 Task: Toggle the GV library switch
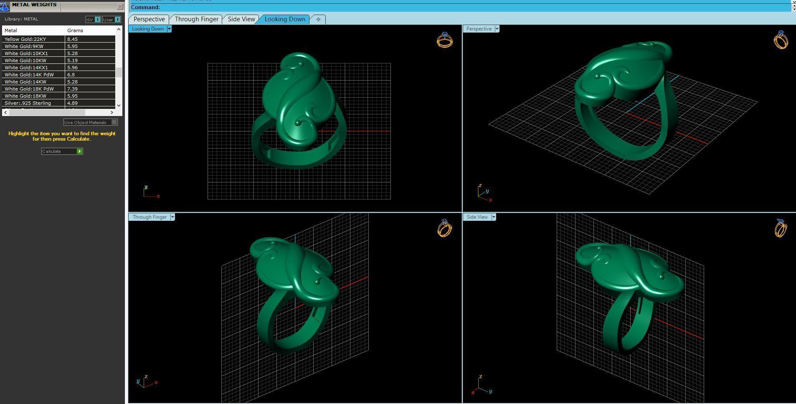tap(93, 20)
